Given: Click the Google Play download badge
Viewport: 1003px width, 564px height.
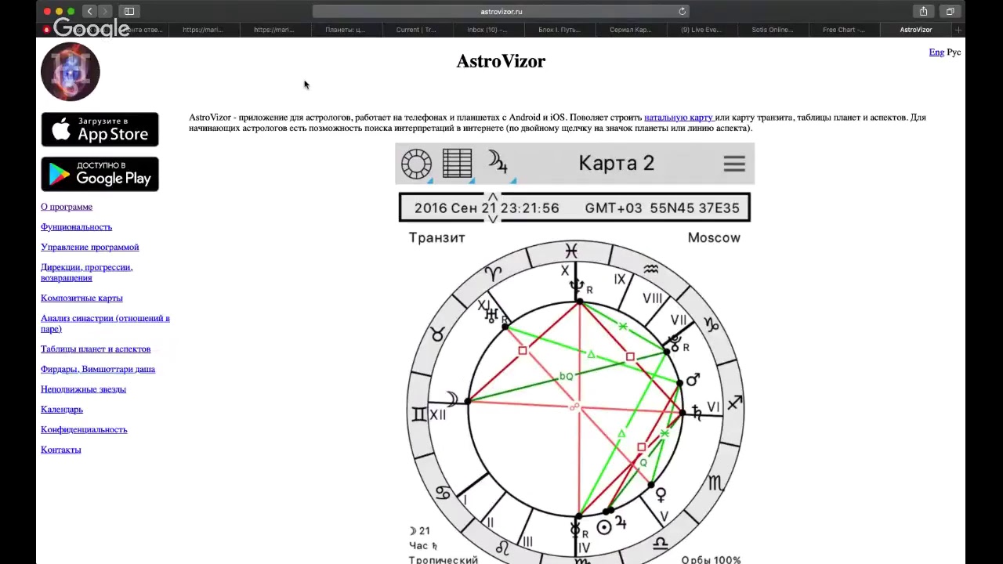Looking at the screenshot, I should 100,173.
